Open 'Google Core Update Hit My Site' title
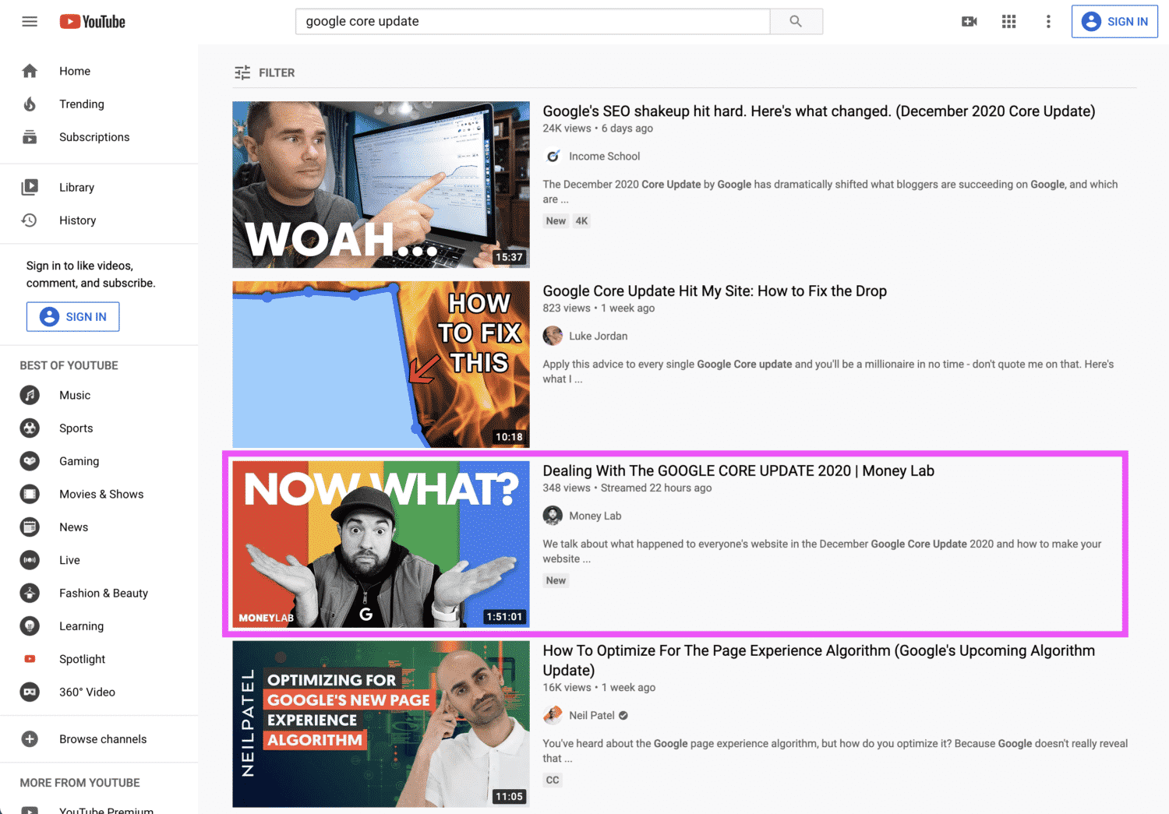The height and width of the screenshot is (814, 1169). (x=715, y=291)
